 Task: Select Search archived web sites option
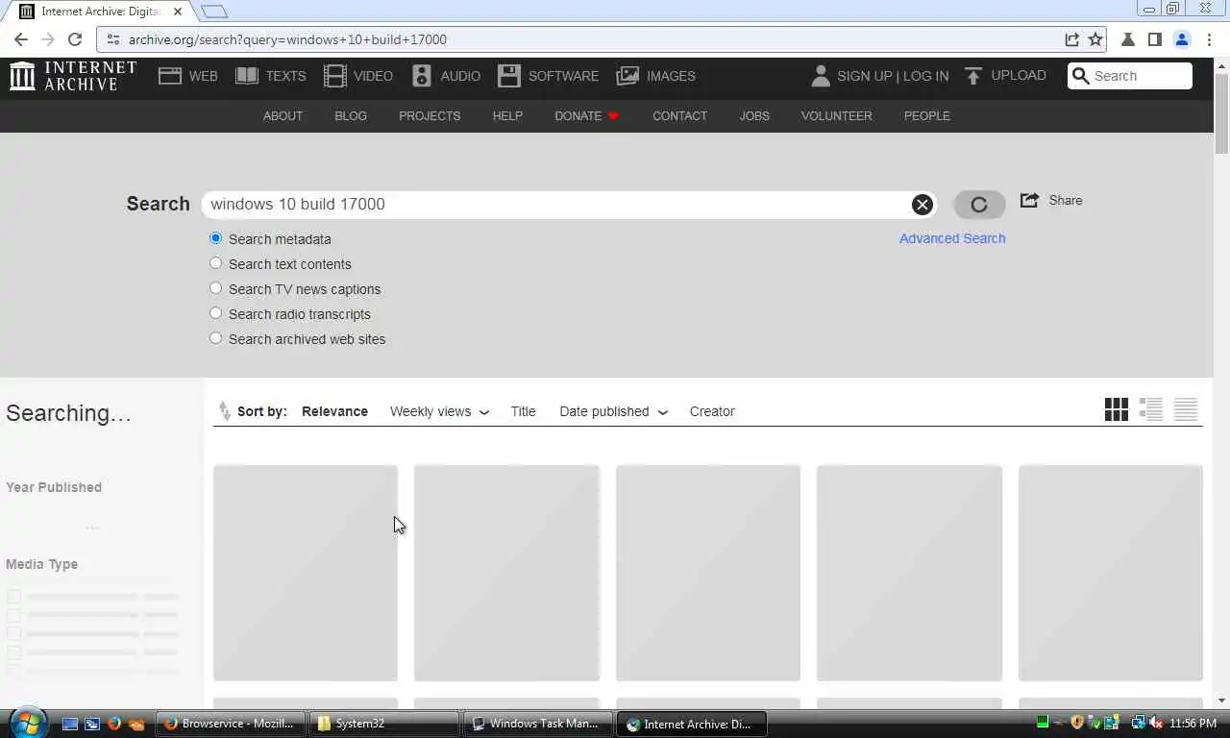(x=215, y=338)
